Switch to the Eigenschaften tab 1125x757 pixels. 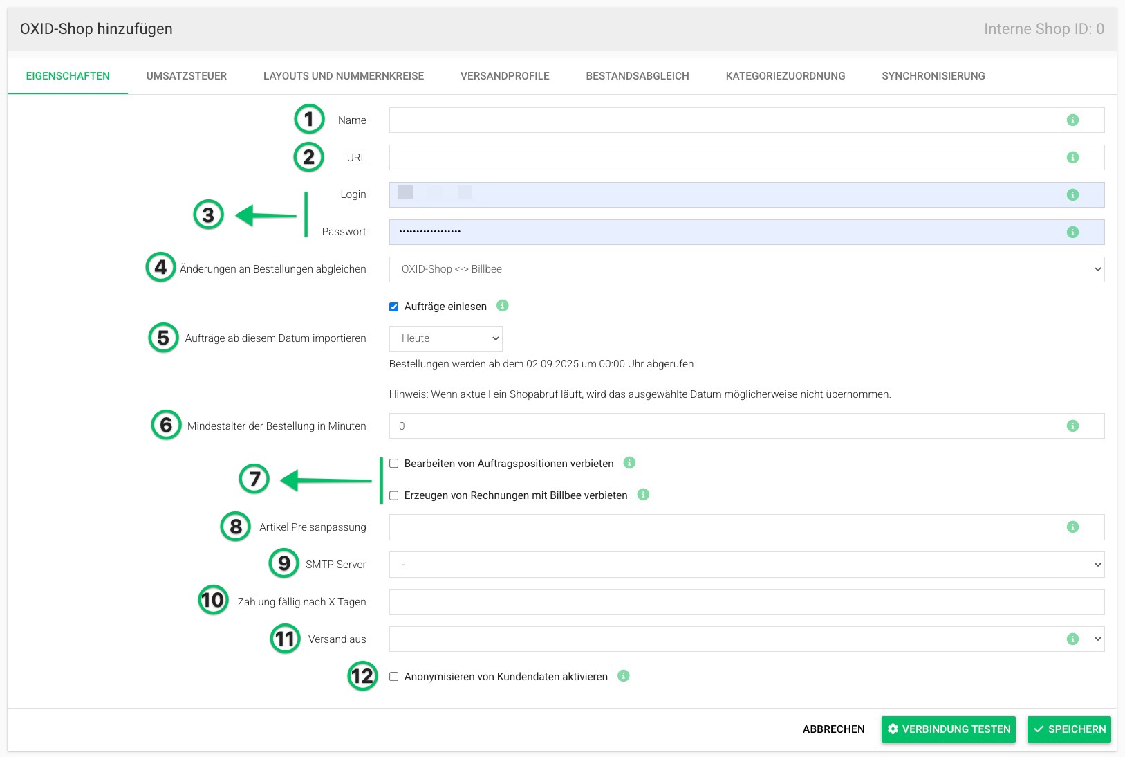[x=68, y=76]
